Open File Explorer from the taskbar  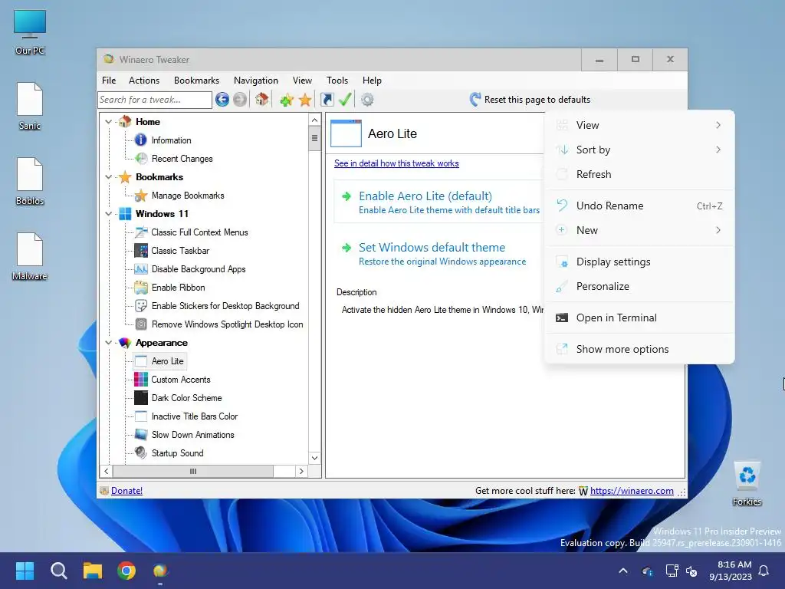[x=93, y=571]
